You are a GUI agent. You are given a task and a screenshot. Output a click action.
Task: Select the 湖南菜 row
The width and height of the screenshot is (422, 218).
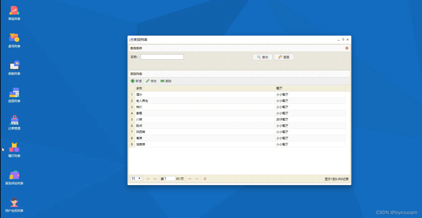(x=237, y=144)
